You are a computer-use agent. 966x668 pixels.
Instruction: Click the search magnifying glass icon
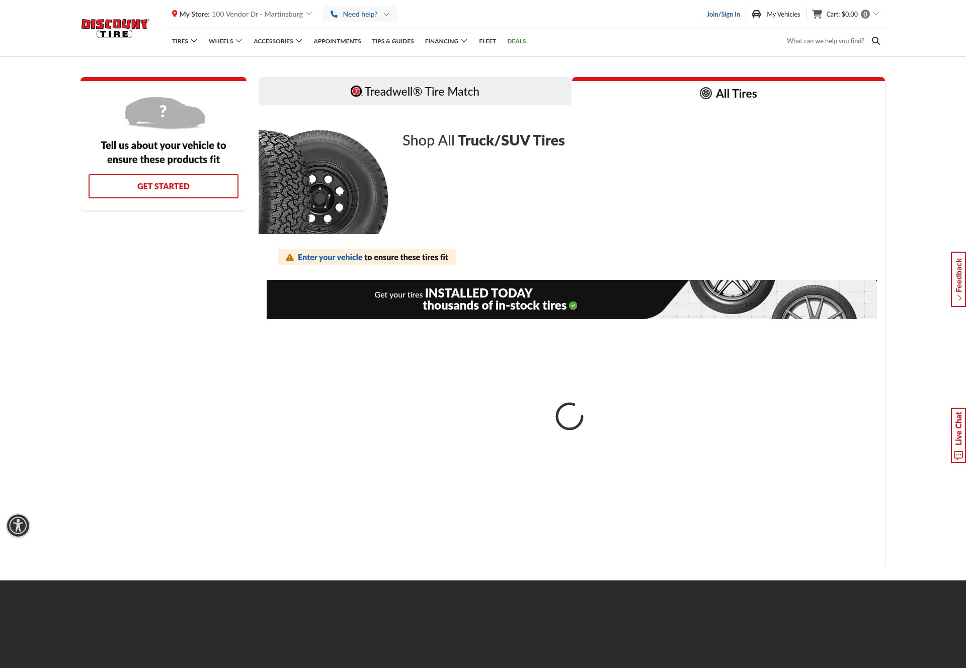[876, 41]
